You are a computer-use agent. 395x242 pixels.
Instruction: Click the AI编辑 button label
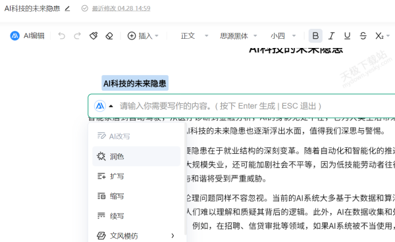click(x=34, y=36)
